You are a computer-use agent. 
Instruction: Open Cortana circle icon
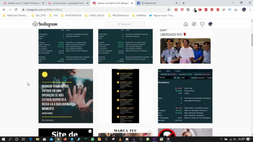pos(17,139)
